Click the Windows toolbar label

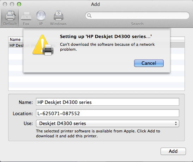pyautogui.click(x=58, y=24)
